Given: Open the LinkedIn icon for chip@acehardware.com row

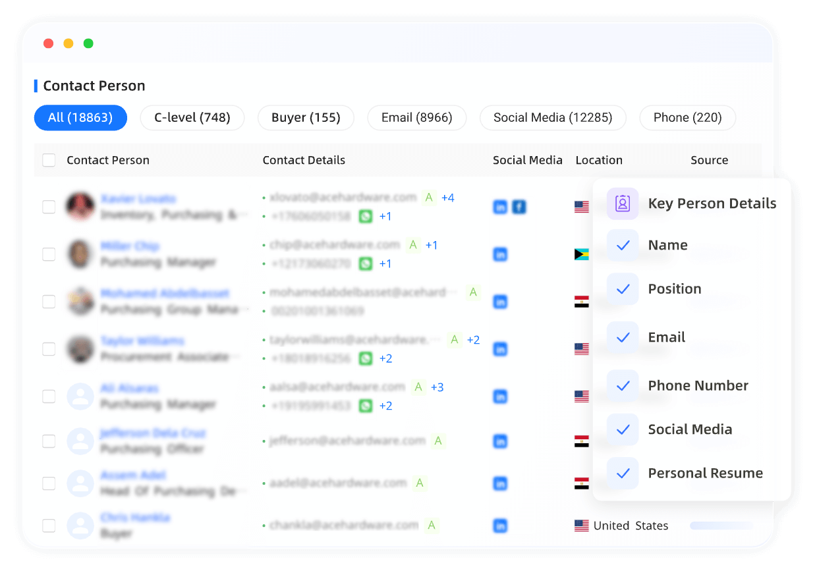Looking at the screenshot, I should click(500, 255).
